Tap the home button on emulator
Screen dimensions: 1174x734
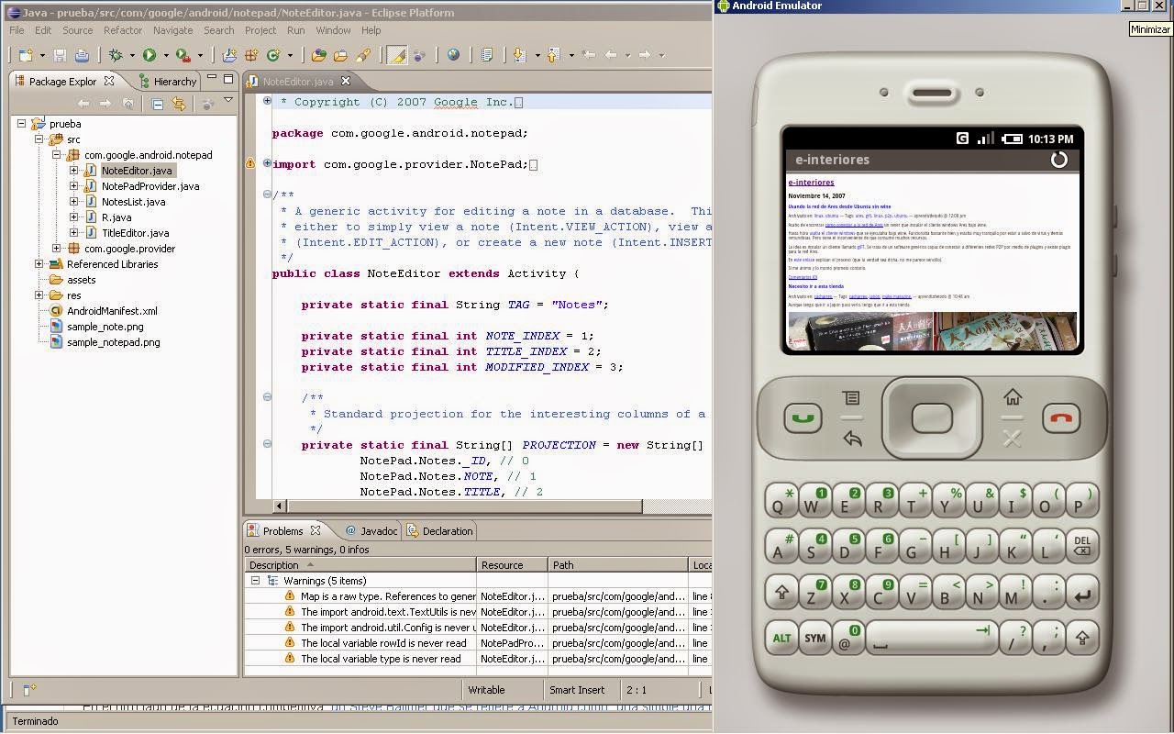pos(1013,396)
